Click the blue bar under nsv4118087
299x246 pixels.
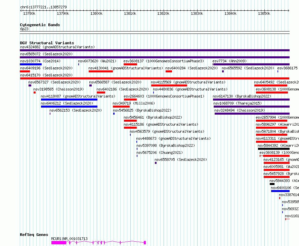click(69, 100)
